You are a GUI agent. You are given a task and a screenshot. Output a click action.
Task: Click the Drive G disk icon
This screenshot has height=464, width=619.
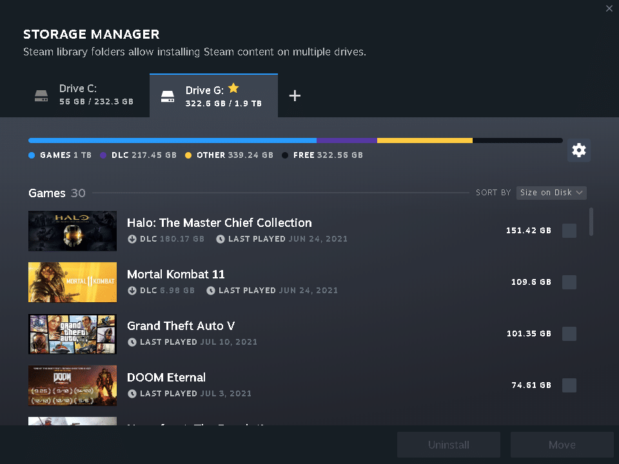click(x=168, y=97)
